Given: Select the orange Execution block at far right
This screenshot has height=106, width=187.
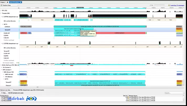Looking at the screenshot, I should pos(179,29).
